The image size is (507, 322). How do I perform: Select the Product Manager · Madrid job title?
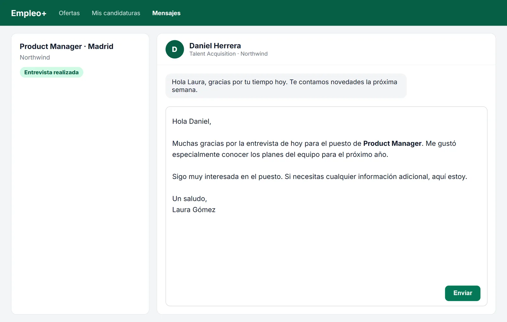point(67,46)
